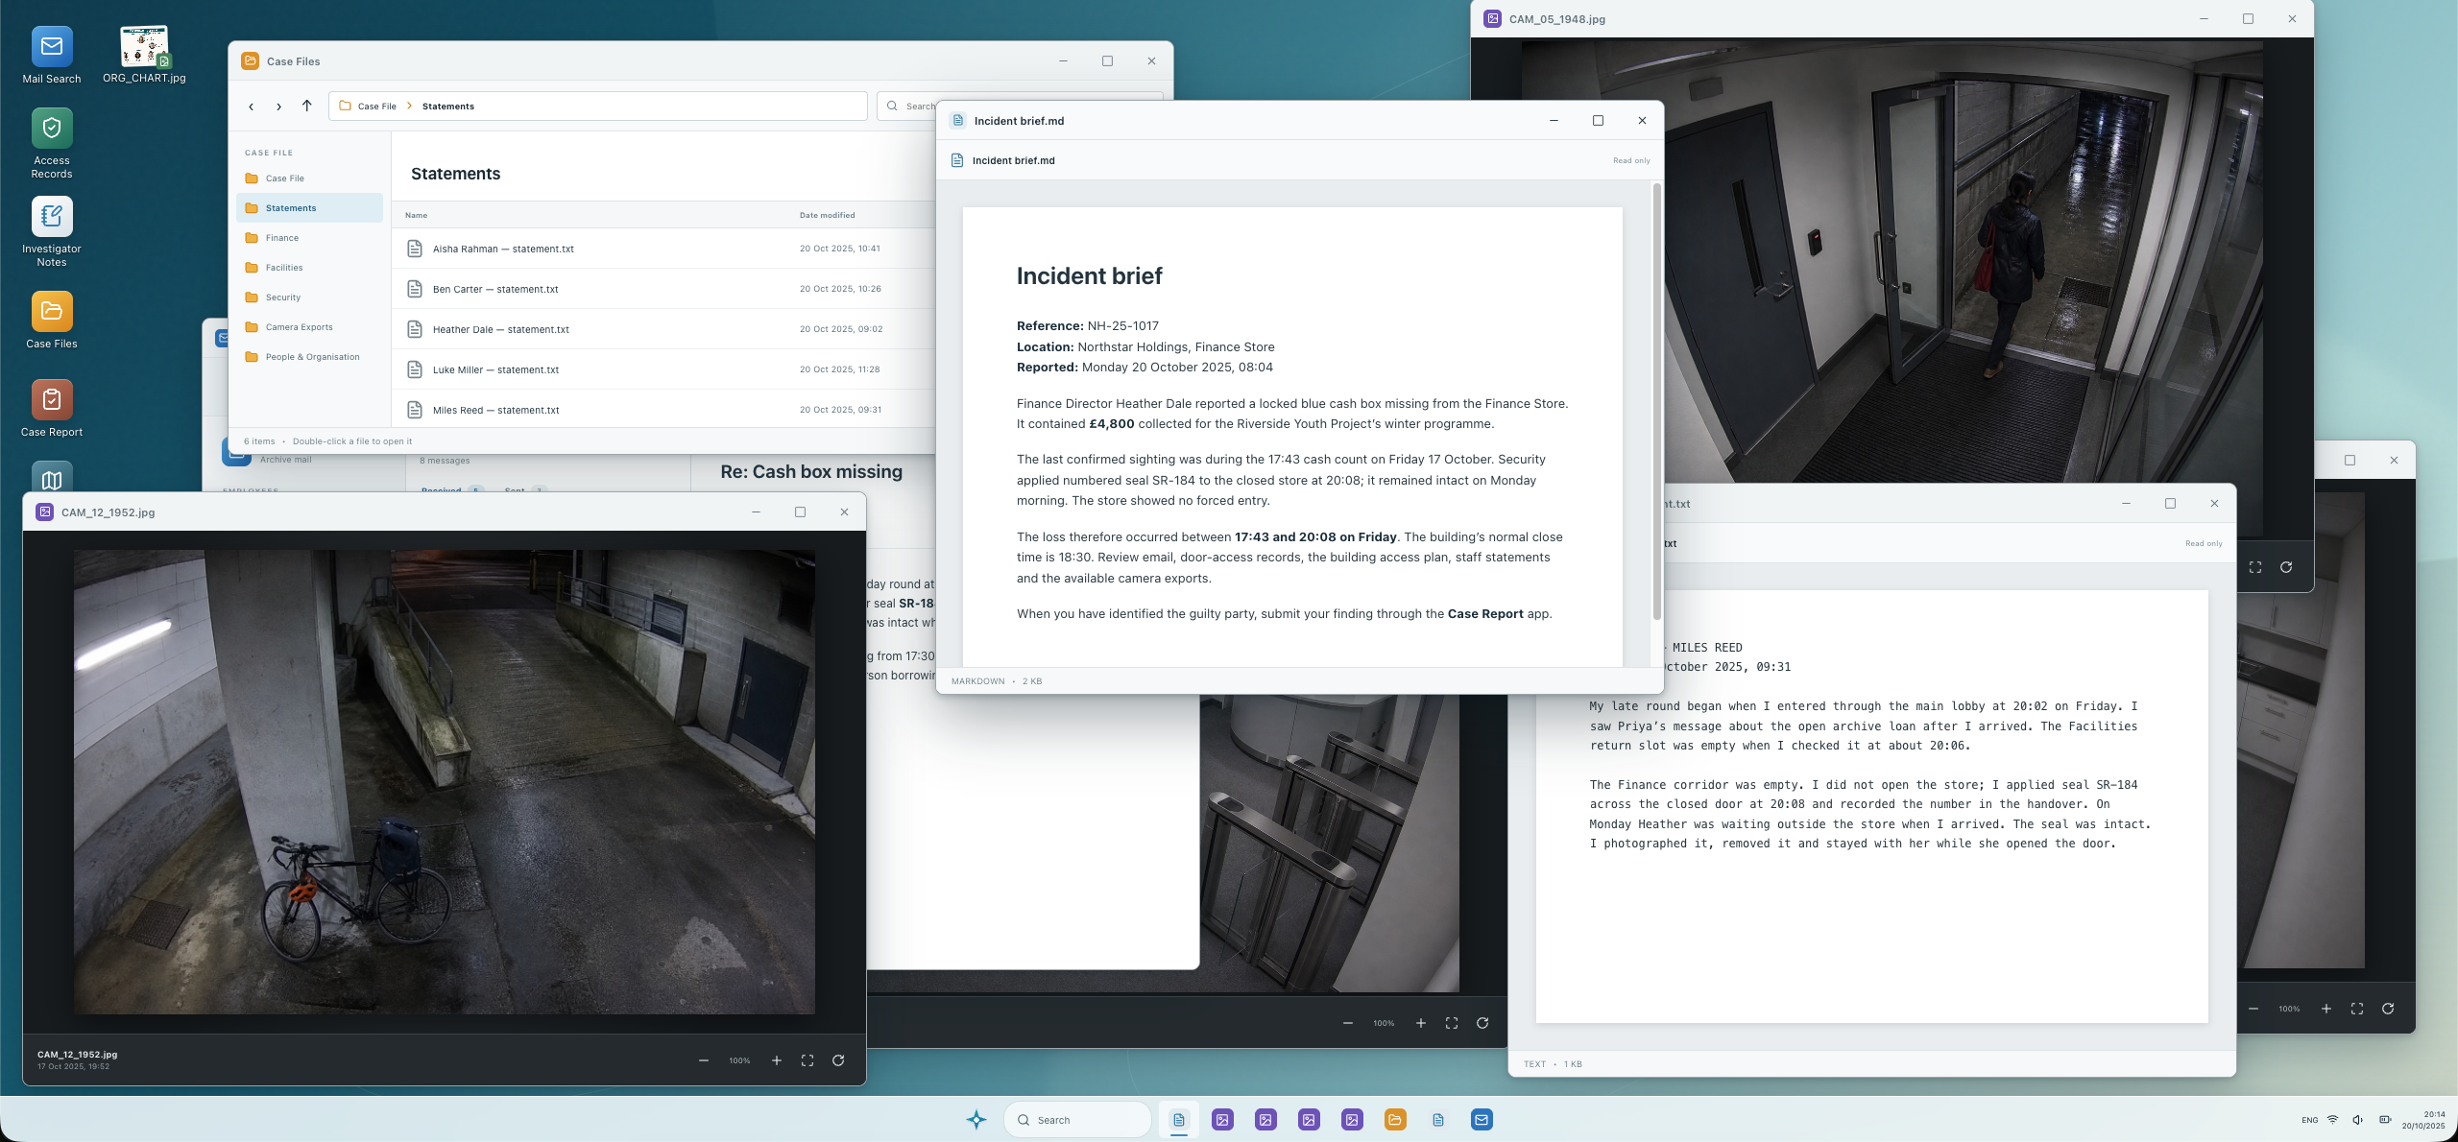Click the parking ramp photo in CAM_12_1952.jpg

[445, 782]
